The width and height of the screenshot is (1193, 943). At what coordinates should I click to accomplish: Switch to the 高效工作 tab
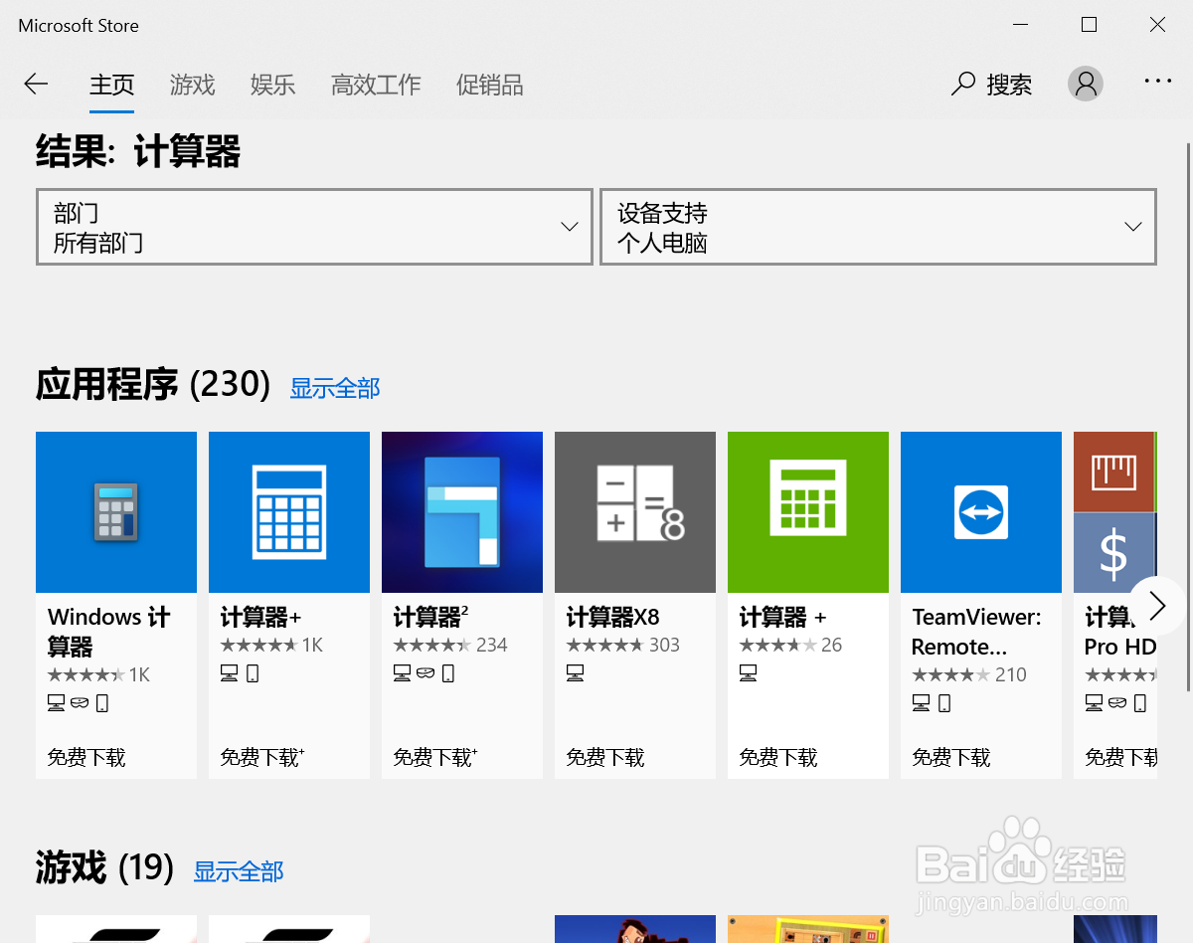point(376,85)
